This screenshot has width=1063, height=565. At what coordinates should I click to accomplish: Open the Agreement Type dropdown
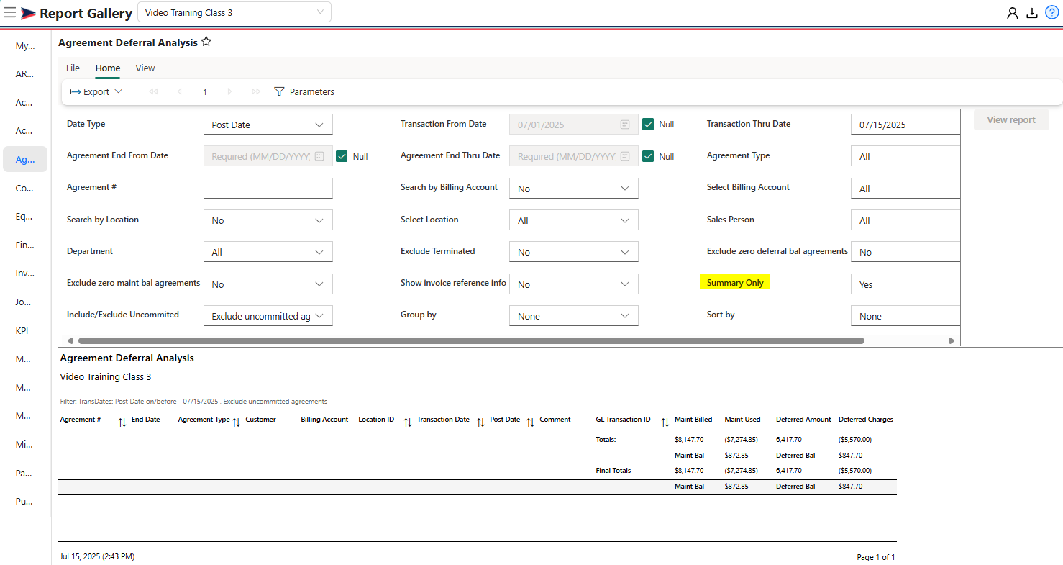(x=905, y=156)
